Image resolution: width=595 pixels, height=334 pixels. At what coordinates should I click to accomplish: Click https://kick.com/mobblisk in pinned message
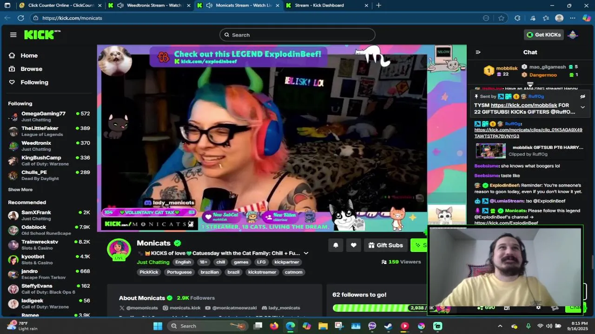coord(524,105)
